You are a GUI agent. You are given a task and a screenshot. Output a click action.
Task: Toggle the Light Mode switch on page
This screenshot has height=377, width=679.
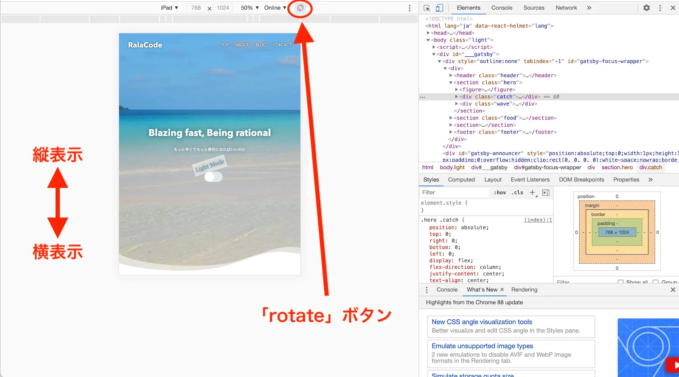213,177
